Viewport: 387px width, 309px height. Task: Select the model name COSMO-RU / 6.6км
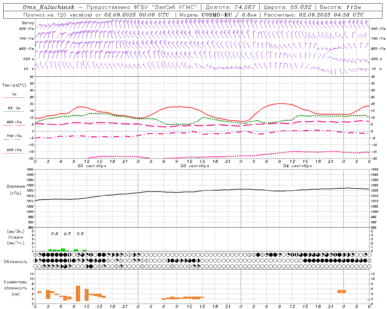pyautogui.click(x=229, y=15)
